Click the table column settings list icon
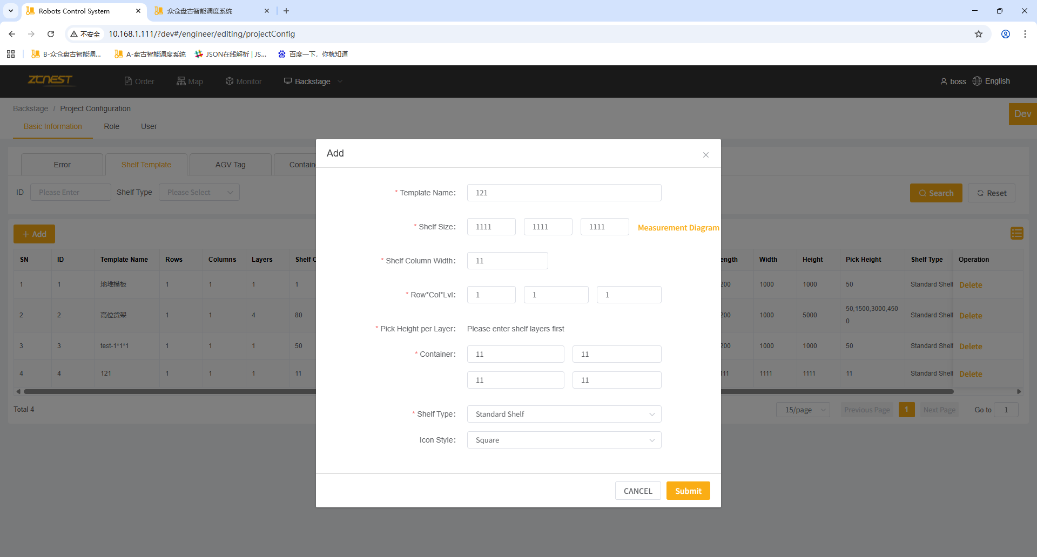 tap(1016, 233)
